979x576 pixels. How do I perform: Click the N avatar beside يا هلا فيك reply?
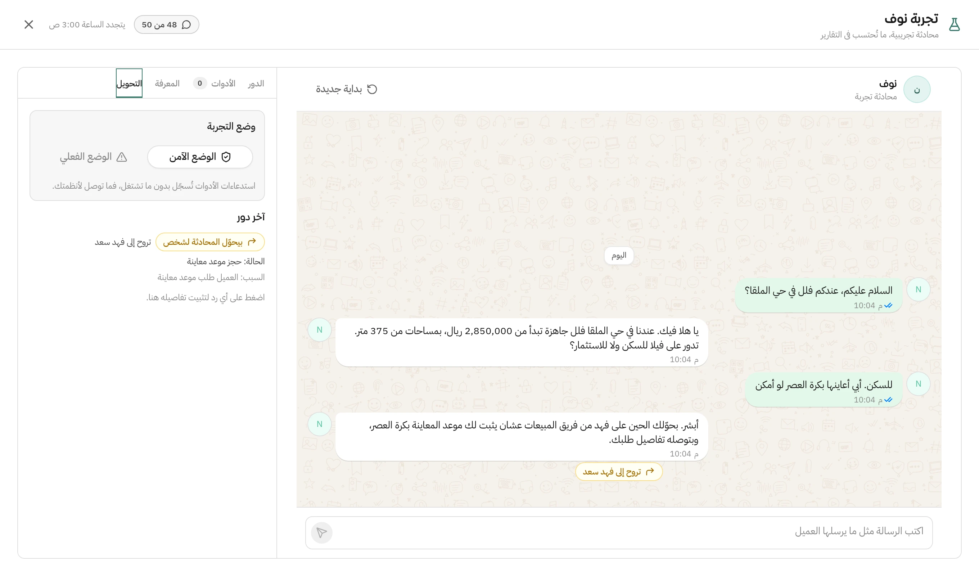[319, 330]
